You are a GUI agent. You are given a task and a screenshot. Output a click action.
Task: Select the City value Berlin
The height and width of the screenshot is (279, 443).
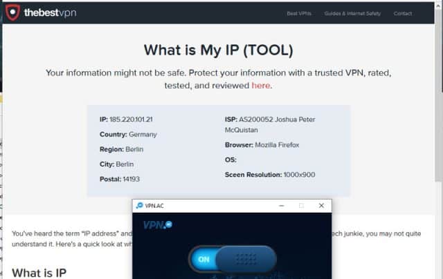(125, 164)
